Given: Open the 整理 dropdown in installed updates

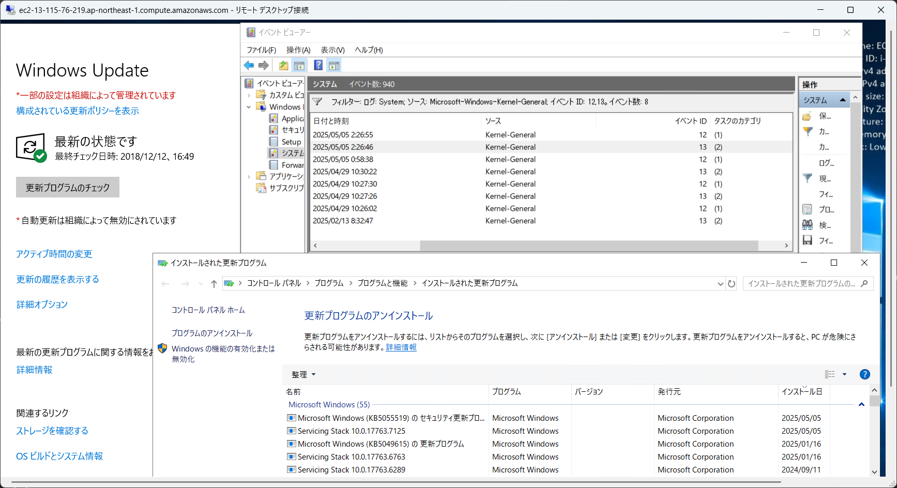Looking at the screenshot, I should pos(303,374).
